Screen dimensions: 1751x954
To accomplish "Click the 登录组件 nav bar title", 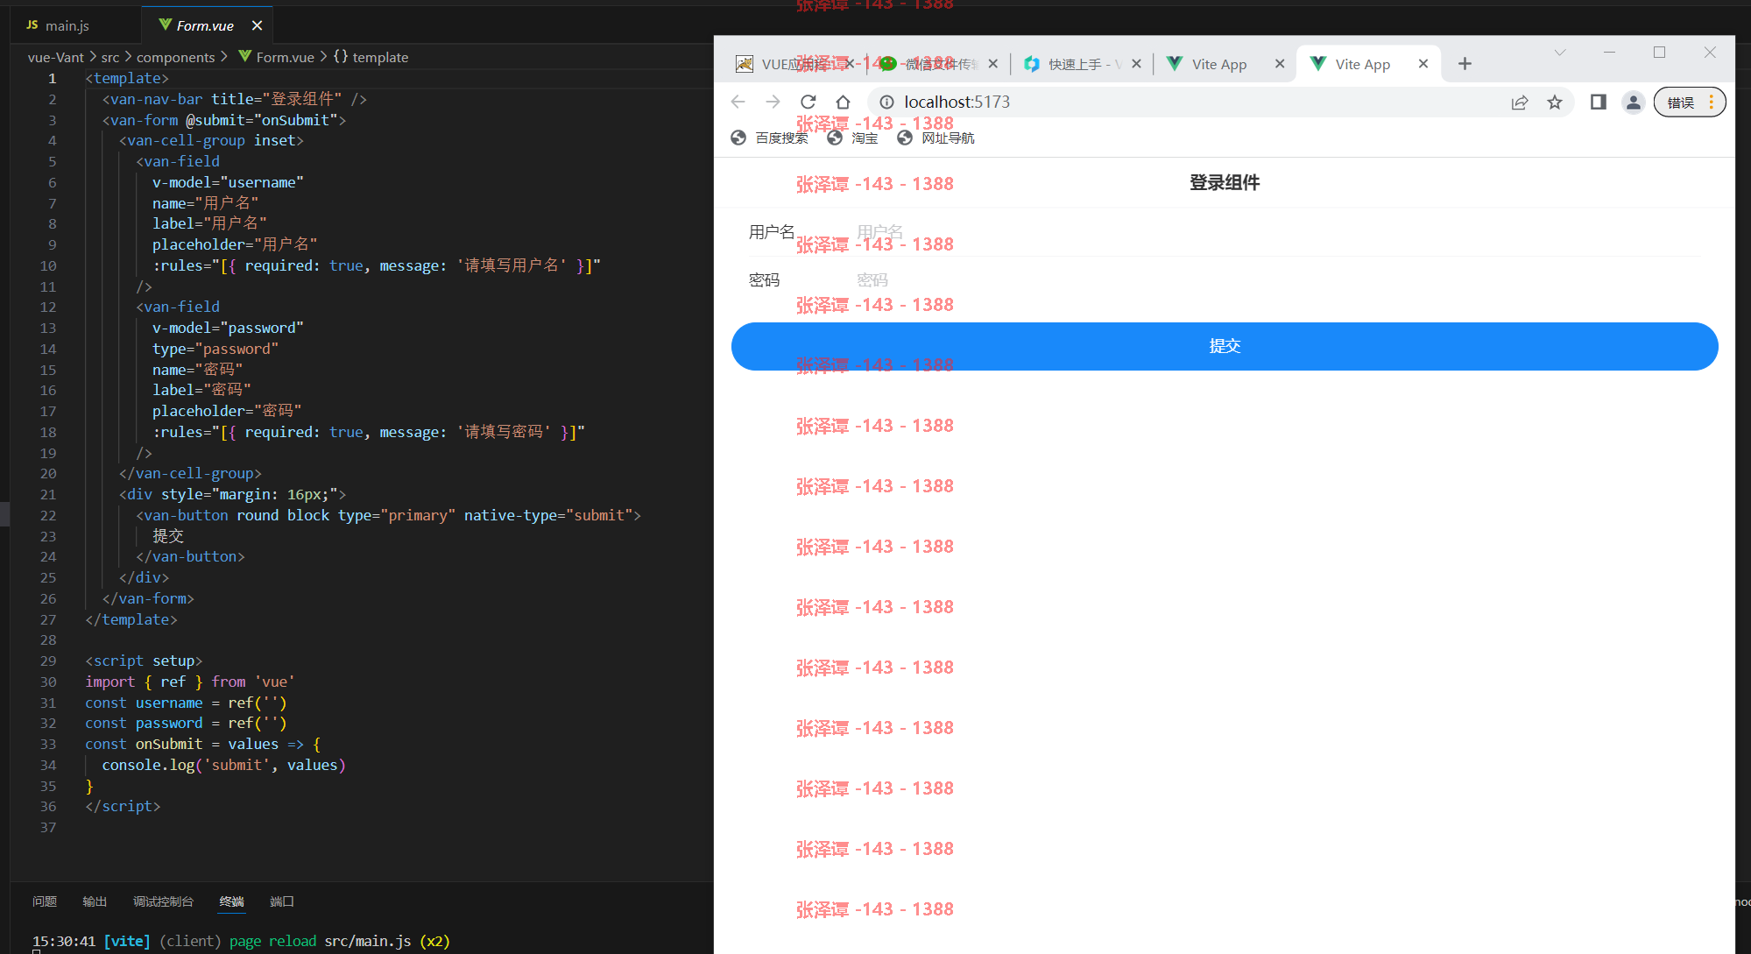I will [x=1225, y=183].
